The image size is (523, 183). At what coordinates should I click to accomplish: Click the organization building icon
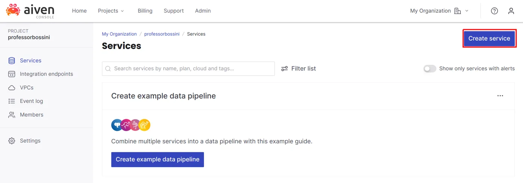(458, 11)
